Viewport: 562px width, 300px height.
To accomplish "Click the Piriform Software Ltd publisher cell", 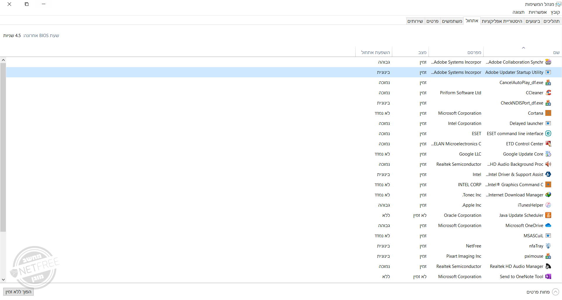I will tap(460, 93).
